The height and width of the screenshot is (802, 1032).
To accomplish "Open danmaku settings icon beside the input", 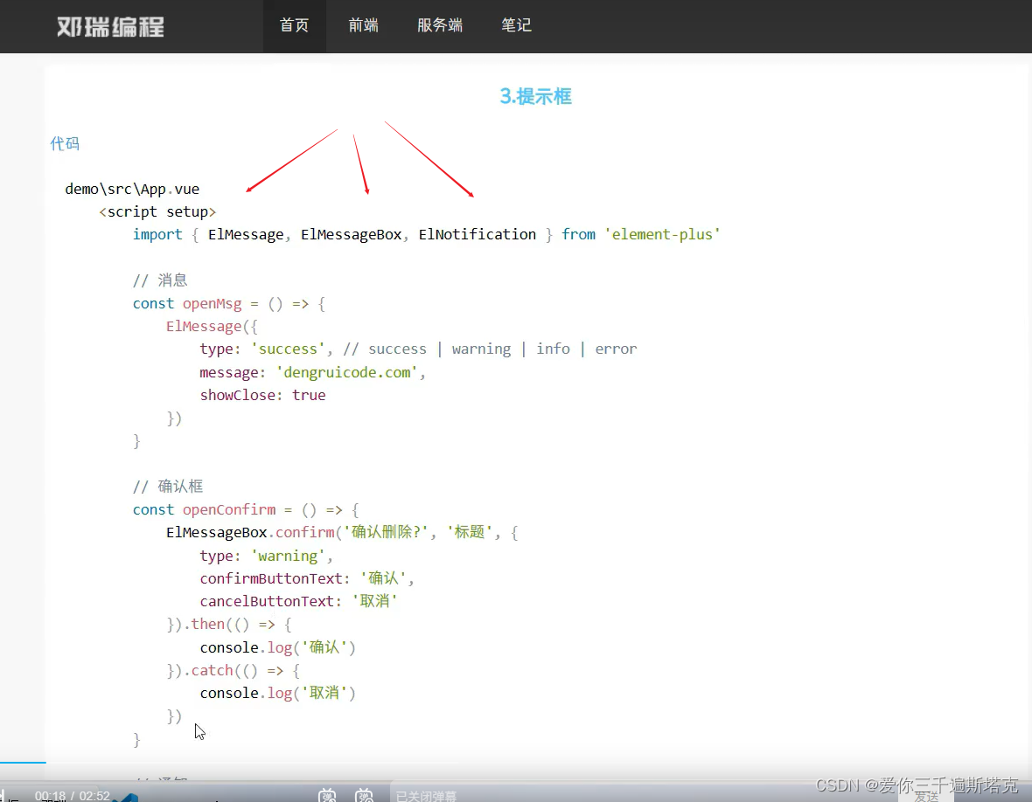I will point(364,795).
